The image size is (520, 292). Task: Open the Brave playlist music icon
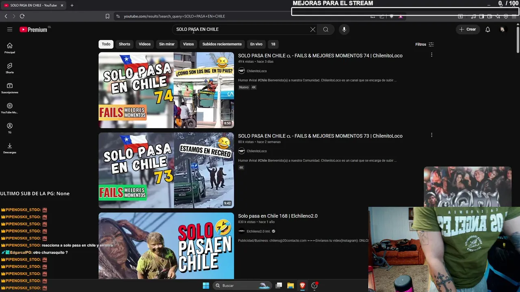pyautogui.click(x=473, y=17)
